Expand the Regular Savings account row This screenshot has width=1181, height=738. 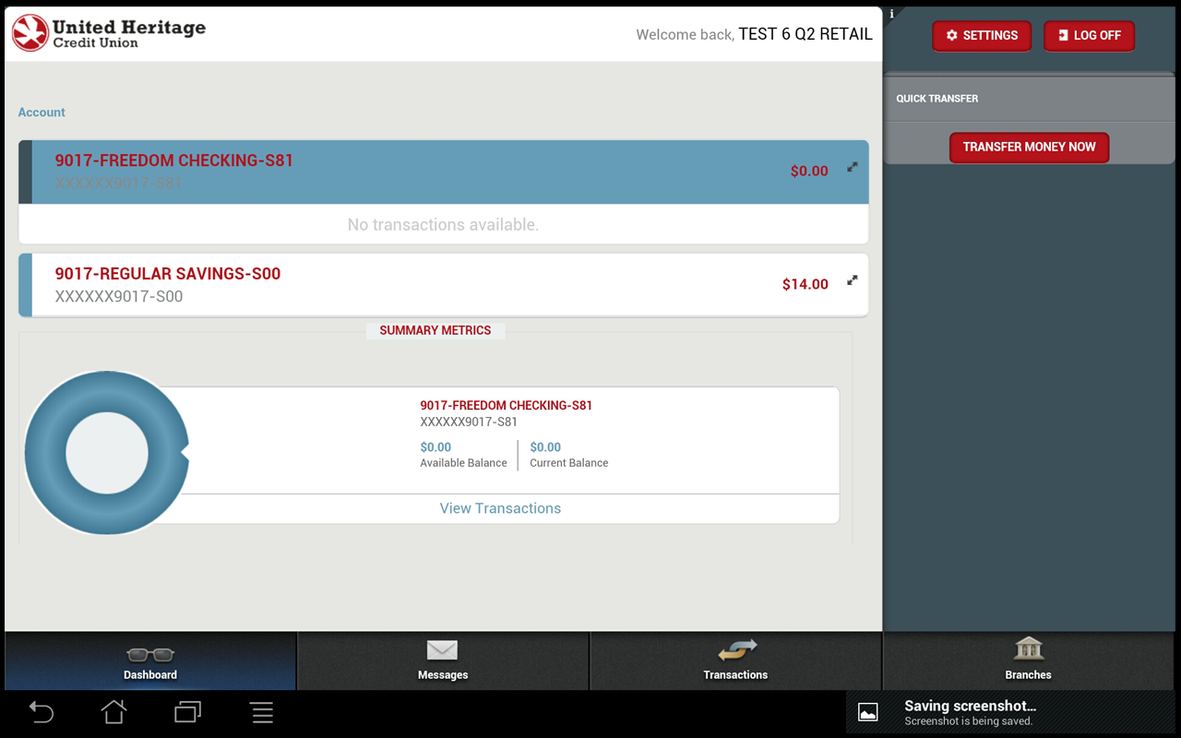[853, 280]
